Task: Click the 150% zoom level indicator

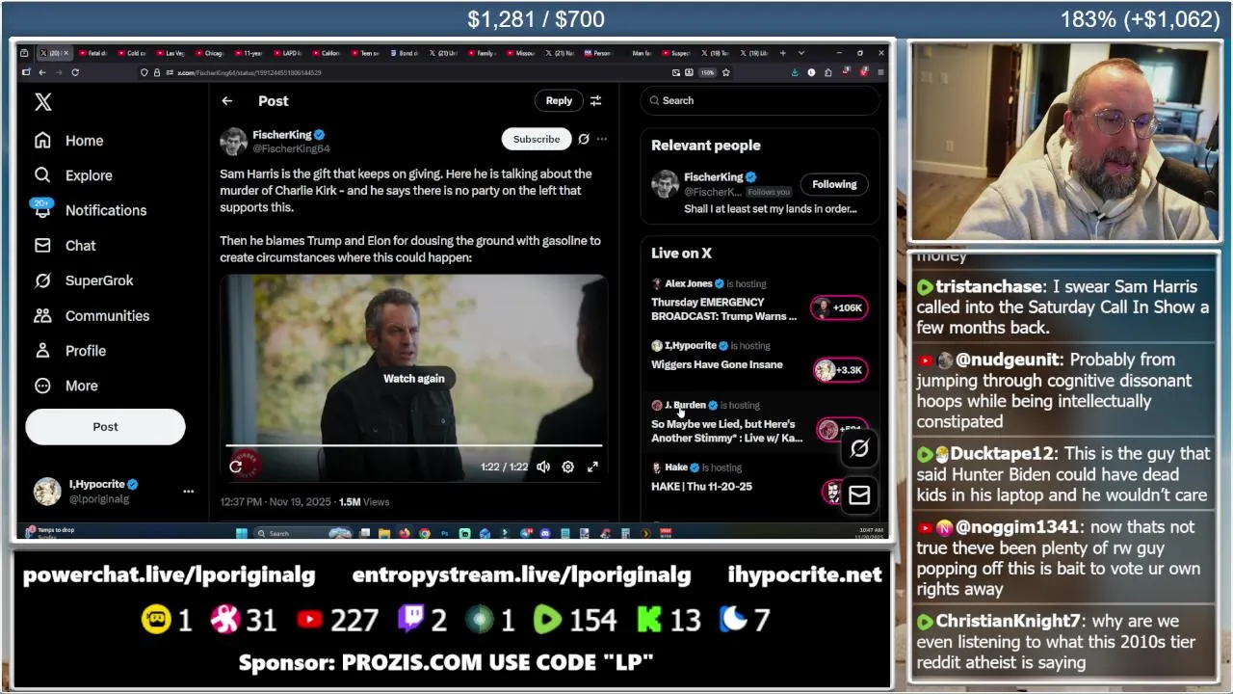Action: point(707,72)
